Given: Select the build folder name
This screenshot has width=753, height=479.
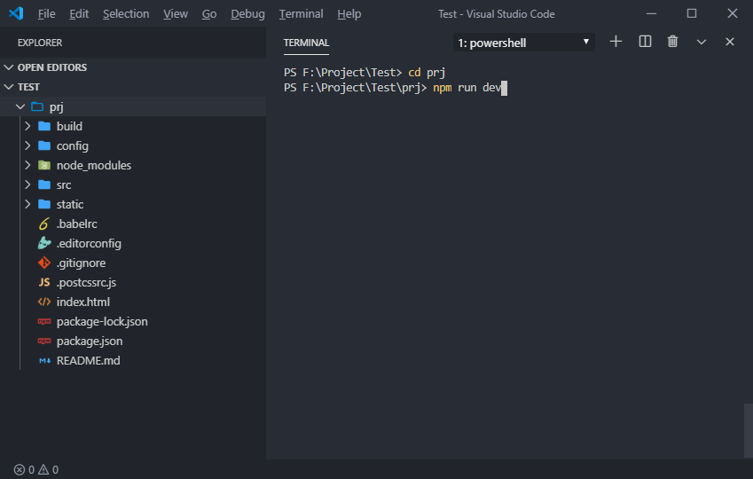Looking at the screenshot, I should point(70,126).
